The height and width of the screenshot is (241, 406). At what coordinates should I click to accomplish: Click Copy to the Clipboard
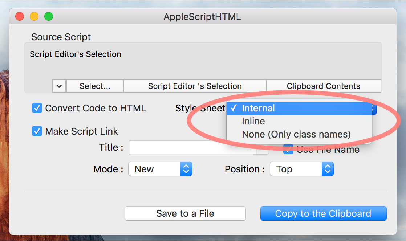tap(324, 213)
